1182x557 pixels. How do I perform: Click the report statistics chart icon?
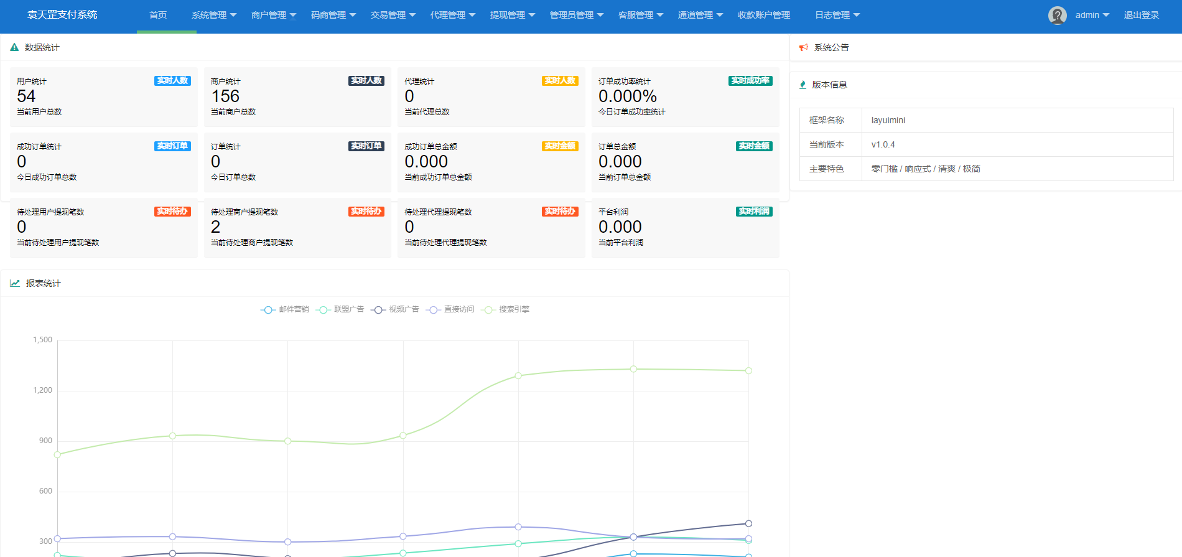tap(15, 283)
